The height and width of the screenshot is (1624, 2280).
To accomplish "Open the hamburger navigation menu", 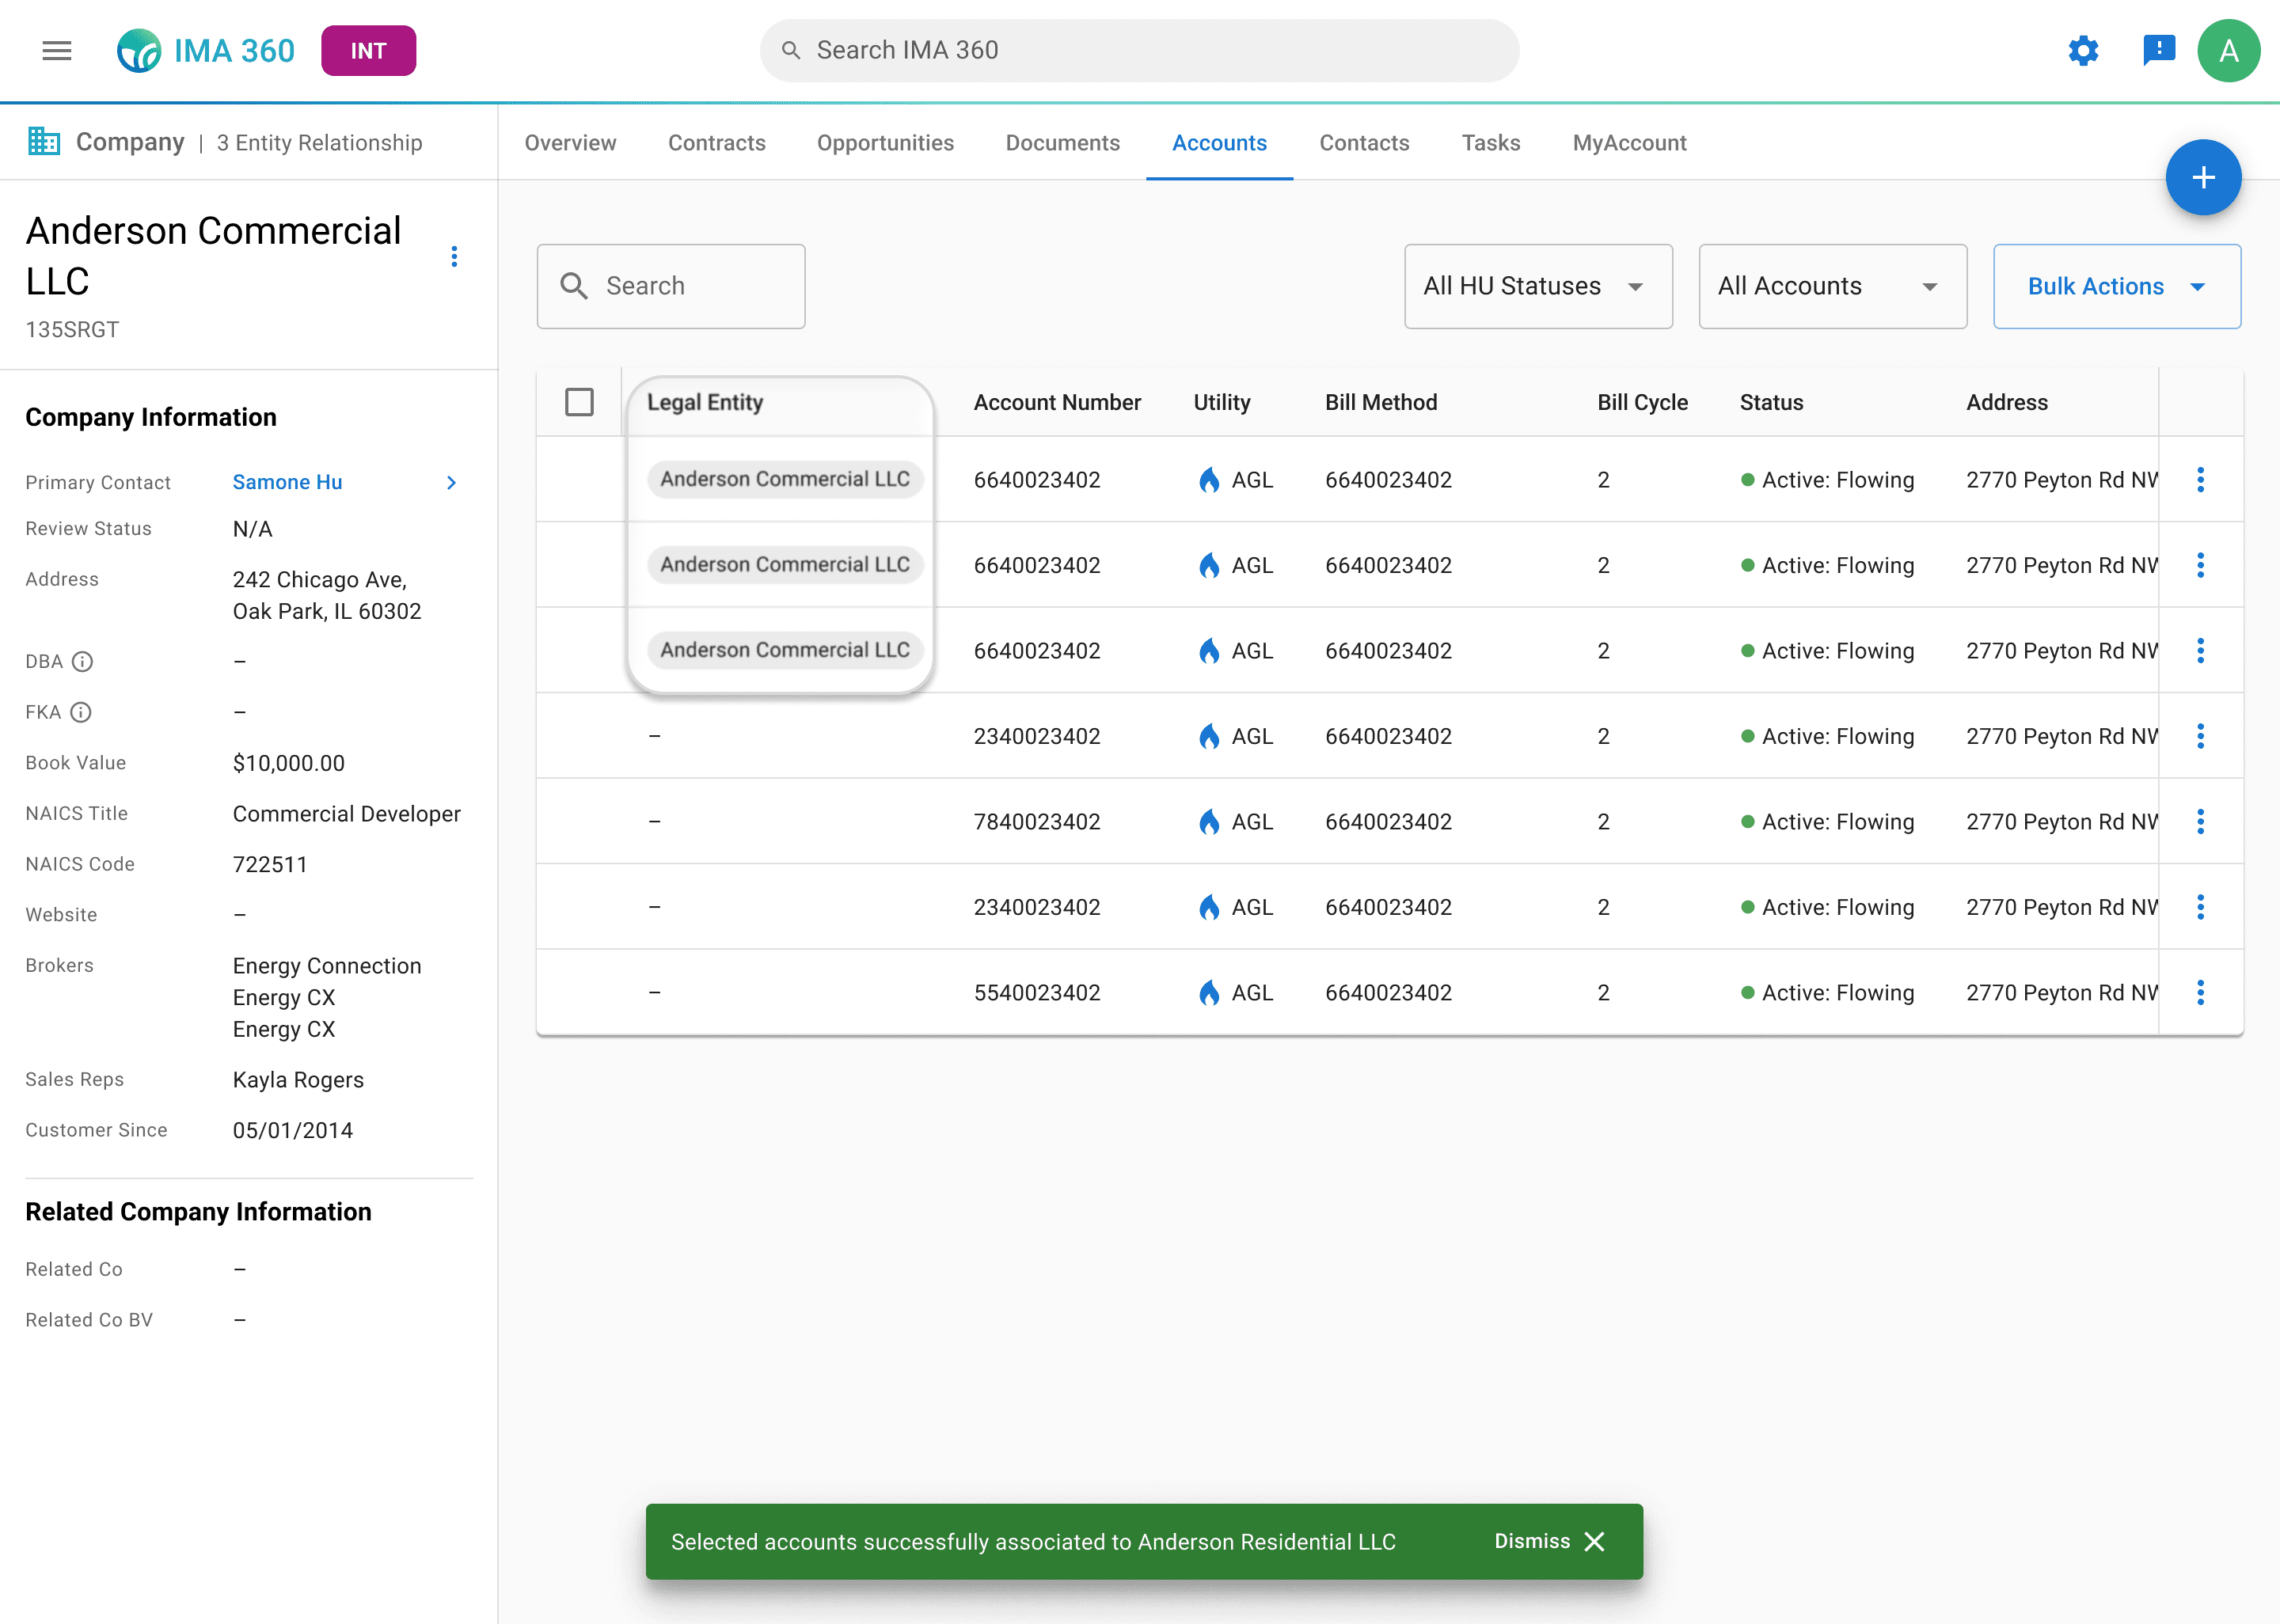I will 57,51.
